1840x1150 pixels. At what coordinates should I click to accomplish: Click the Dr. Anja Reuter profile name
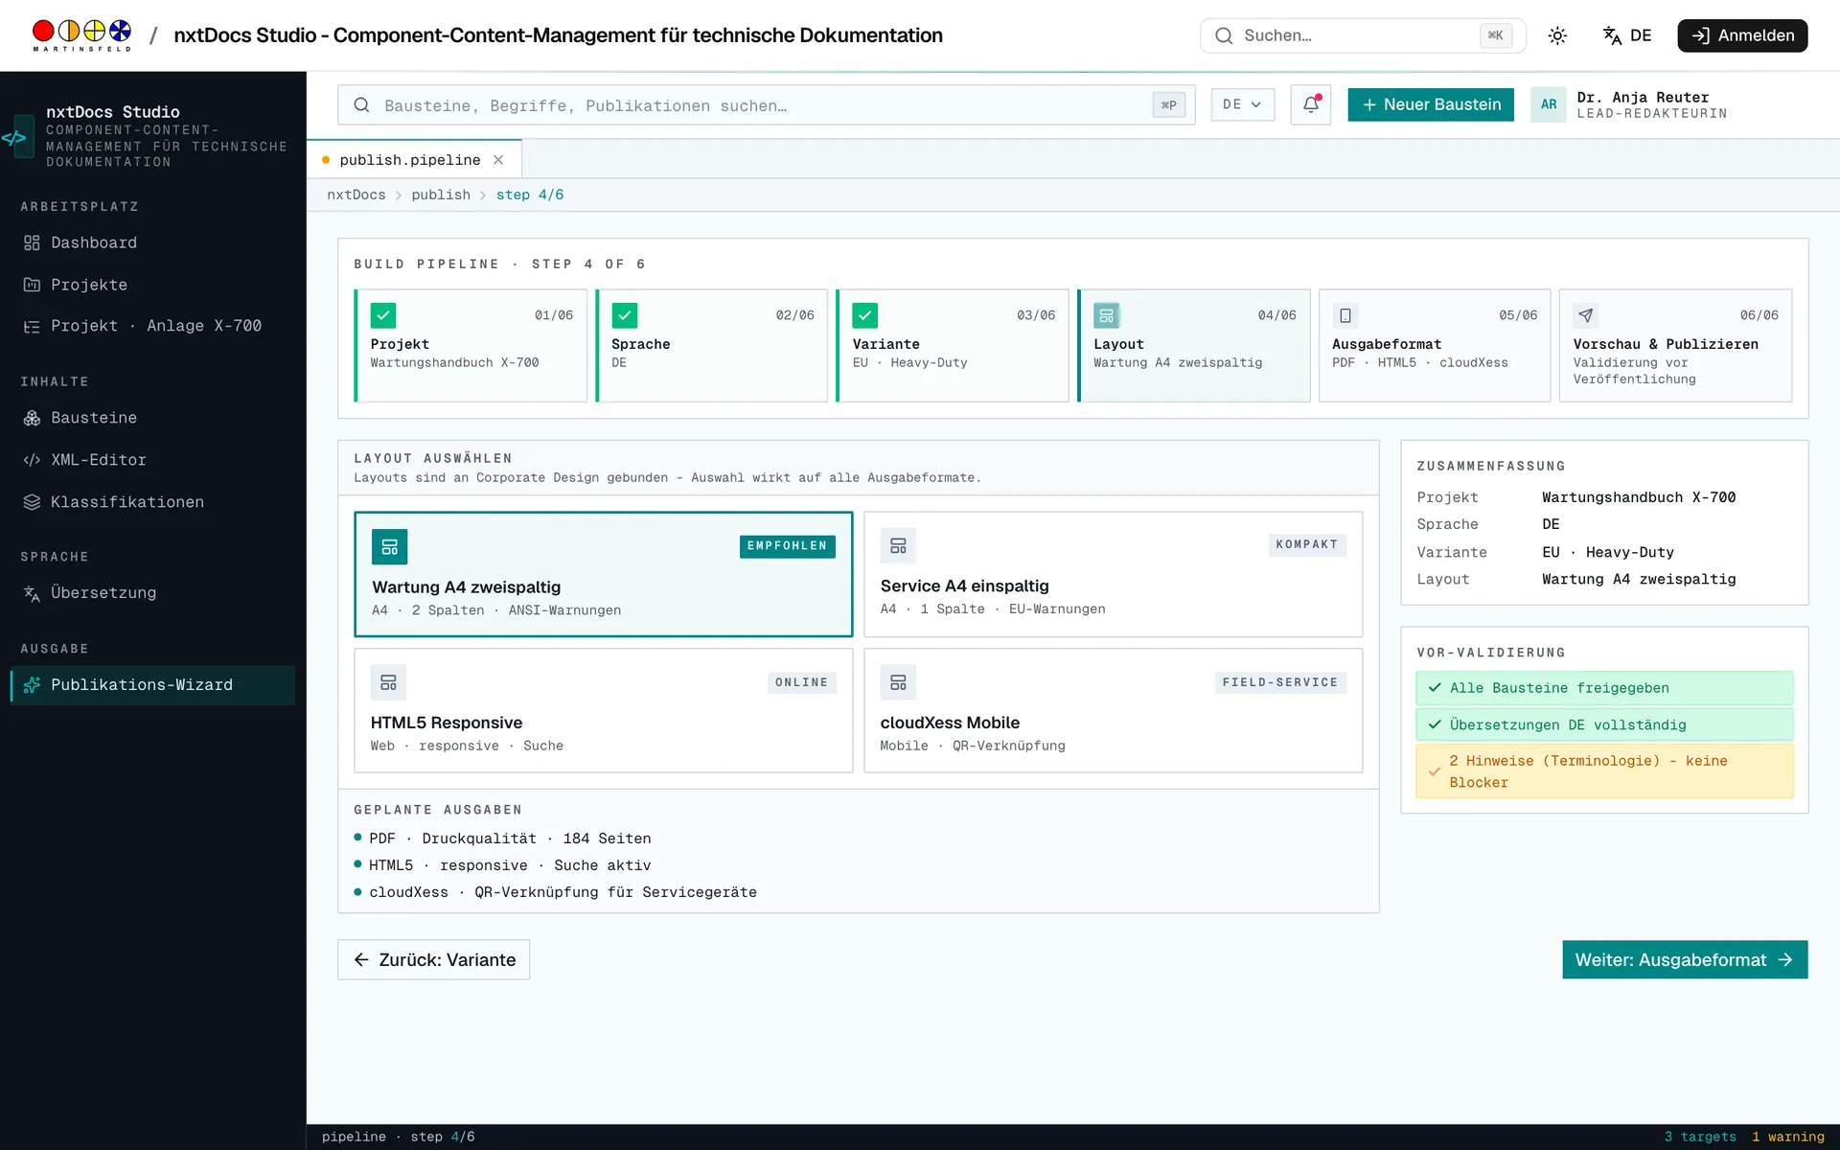click(x=1643, y=98)
